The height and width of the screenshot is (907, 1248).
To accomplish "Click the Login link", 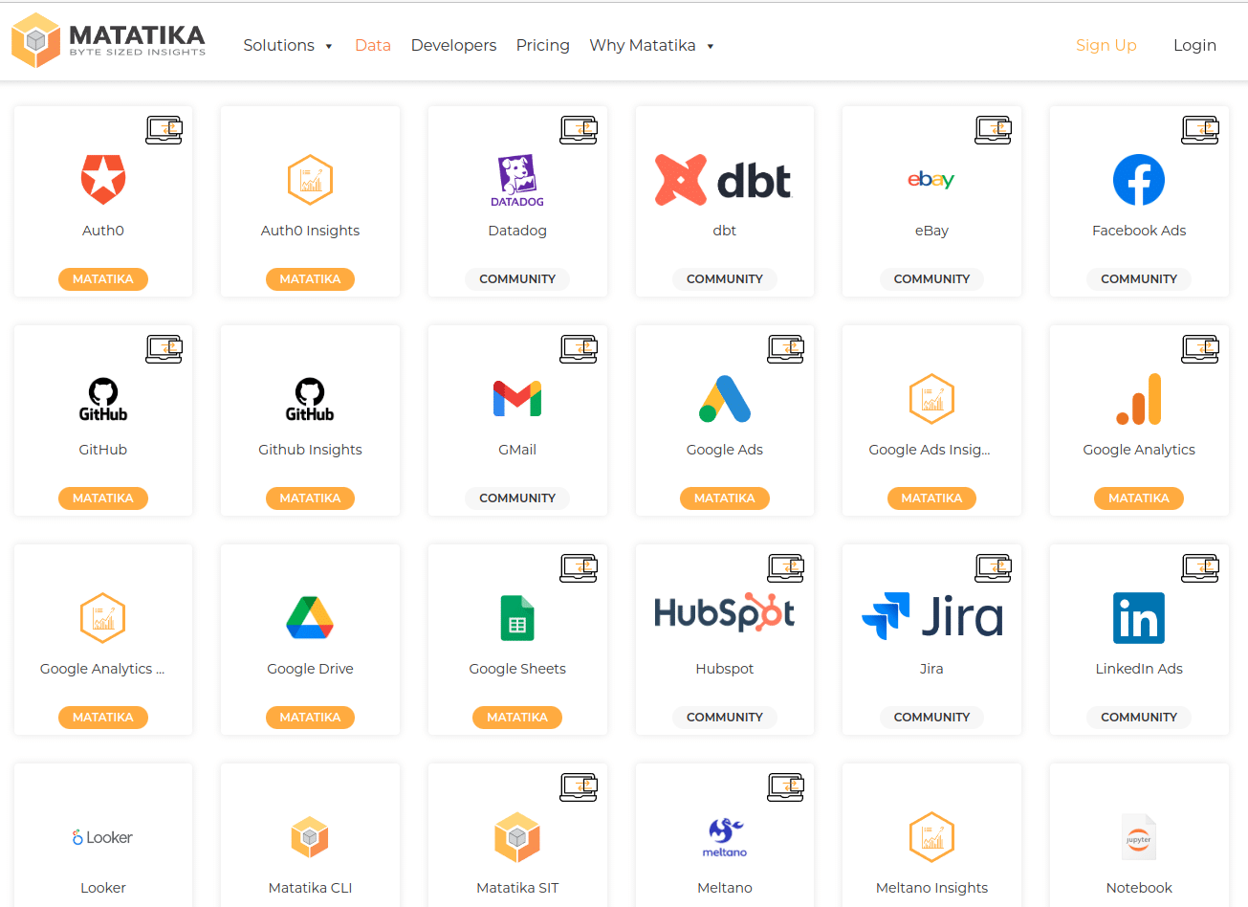I will [x=1194, y=45].
